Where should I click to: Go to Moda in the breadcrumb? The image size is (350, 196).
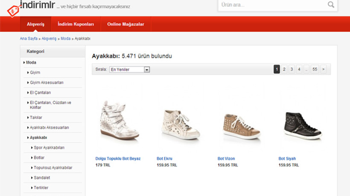point(65,38)
